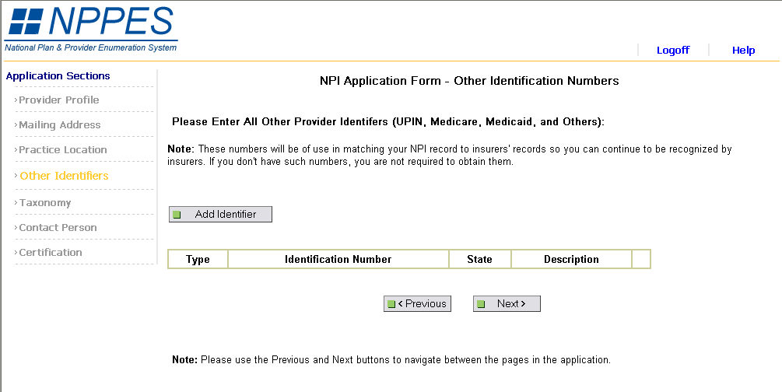Click the Type column header
782x392 pixels.
tap(198, 260)
